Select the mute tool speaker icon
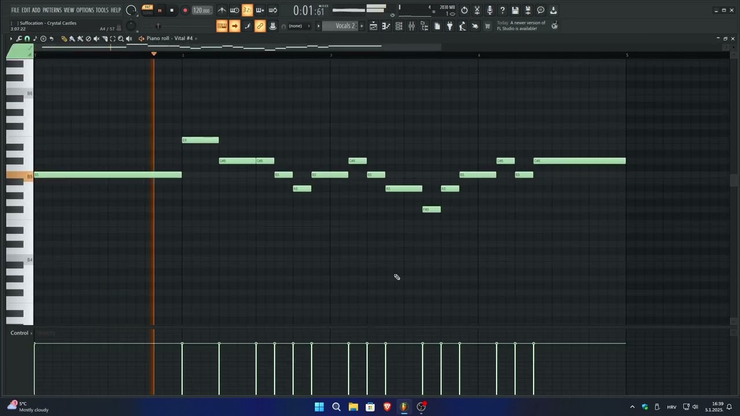The height and width of the screenshot is (416, 740). tap(97, 39)
